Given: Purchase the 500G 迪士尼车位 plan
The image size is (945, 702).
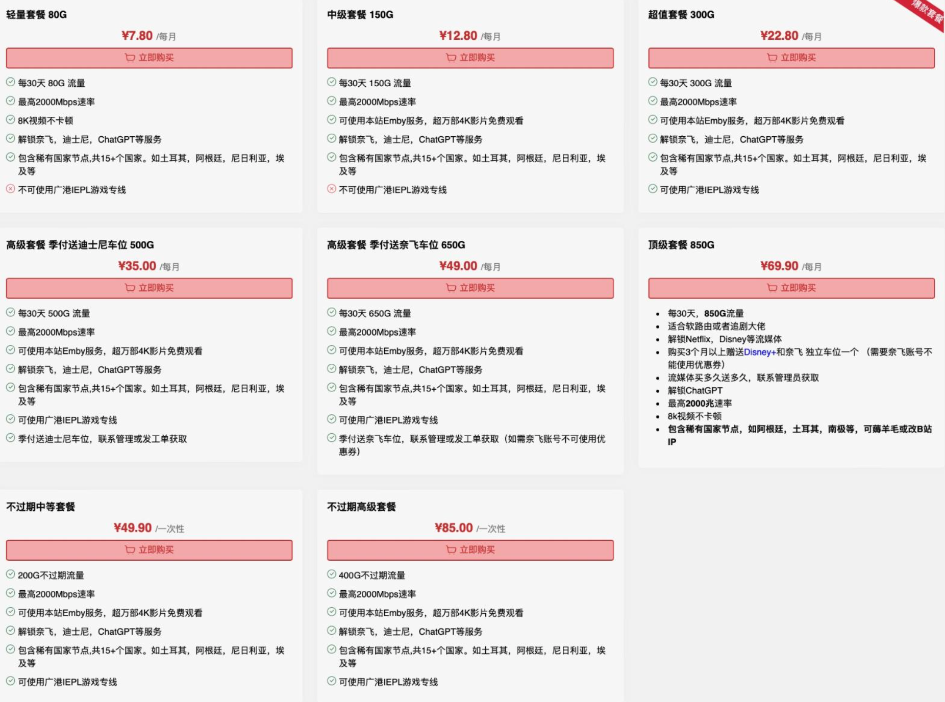Looking at the screenshot, I should coord(149,288).
